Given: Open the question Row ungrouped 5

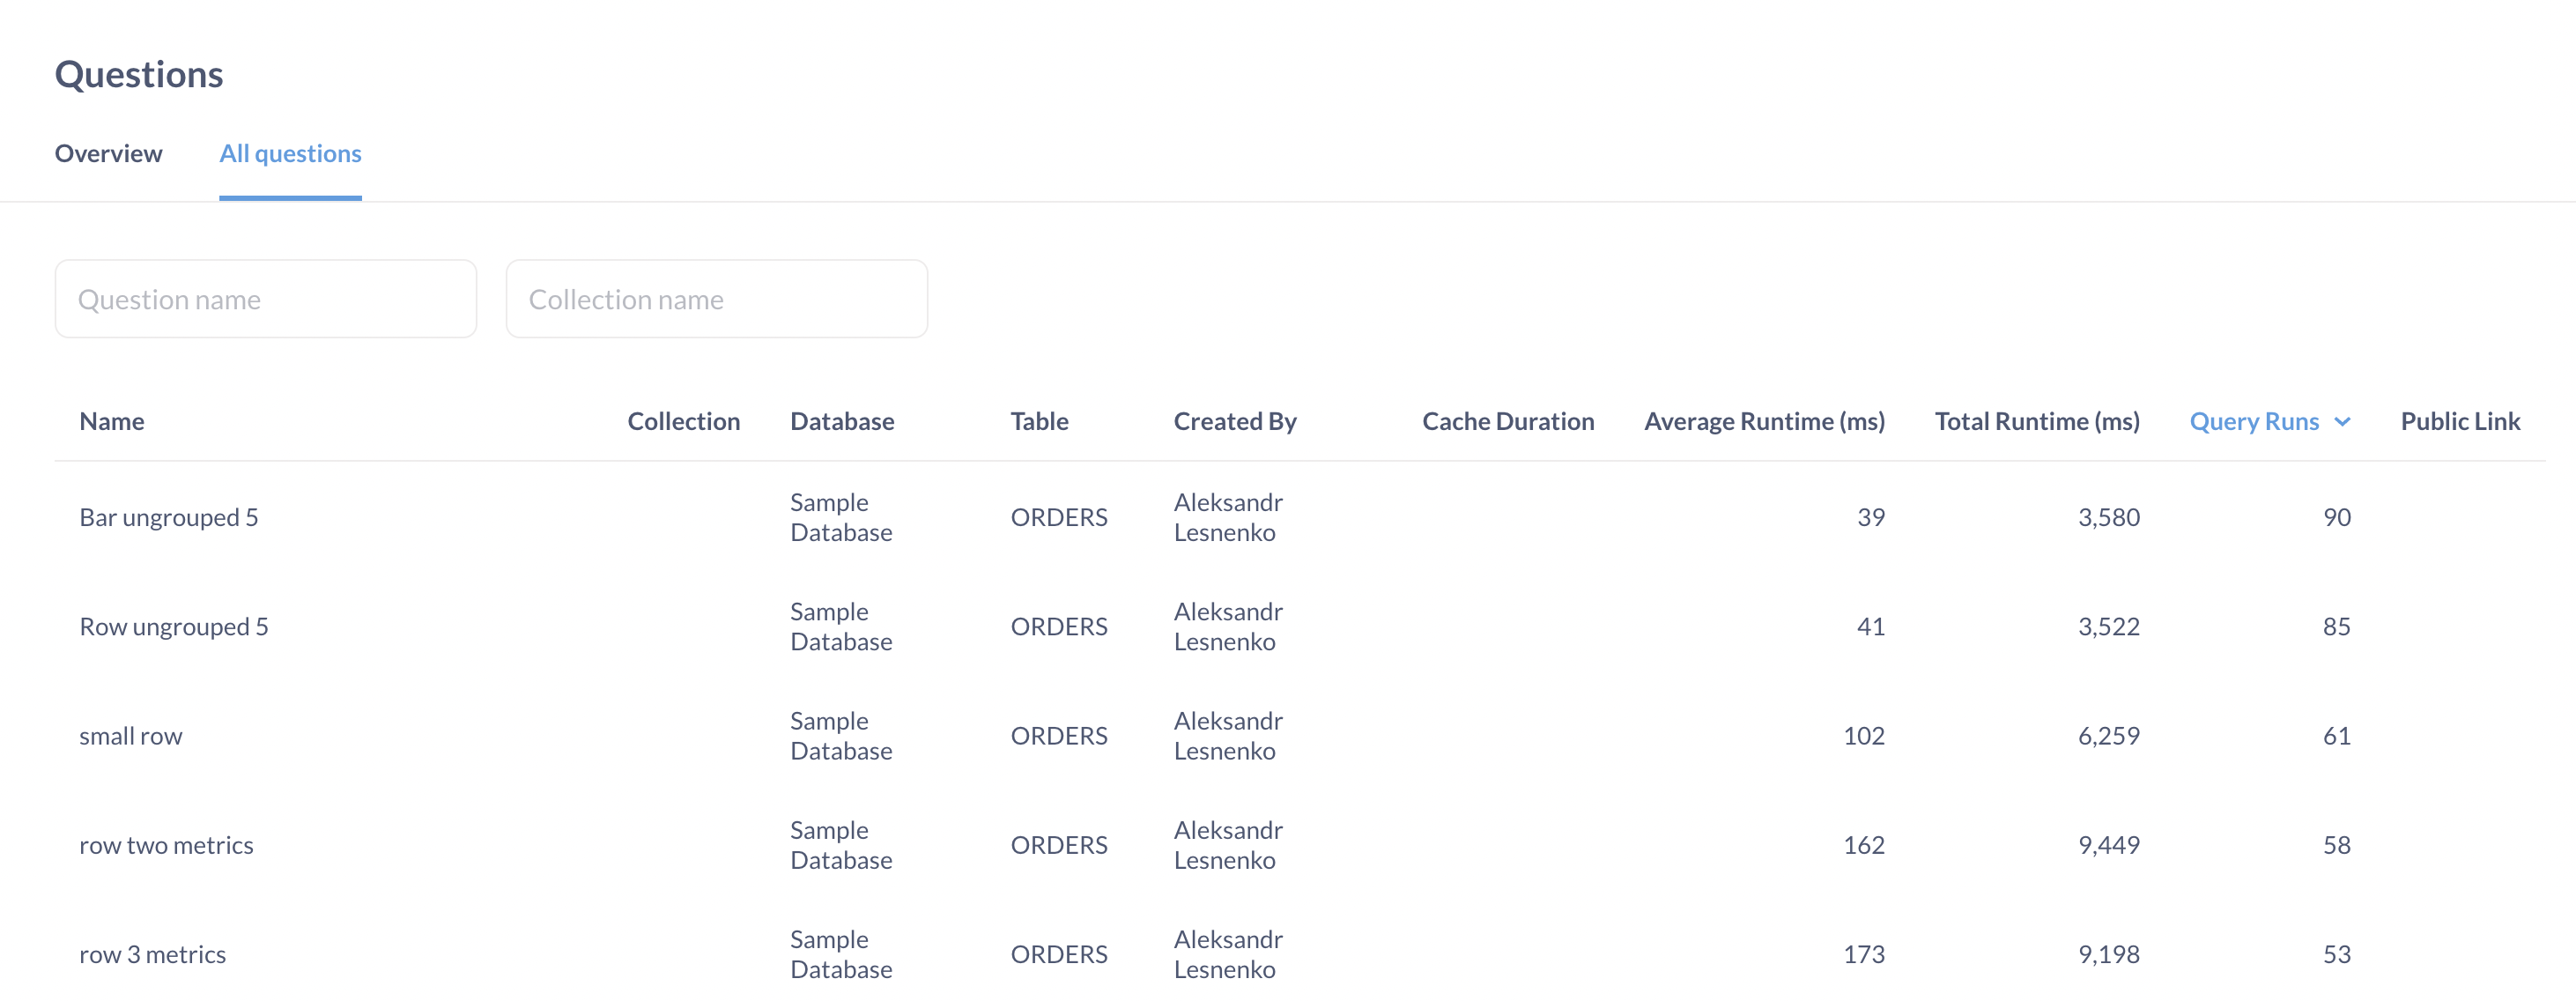Looking at the screenshot, I should pos(174,626).
